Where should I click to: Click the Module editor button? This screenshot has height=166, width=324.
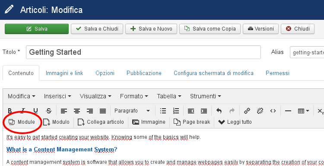coord(22,122)
